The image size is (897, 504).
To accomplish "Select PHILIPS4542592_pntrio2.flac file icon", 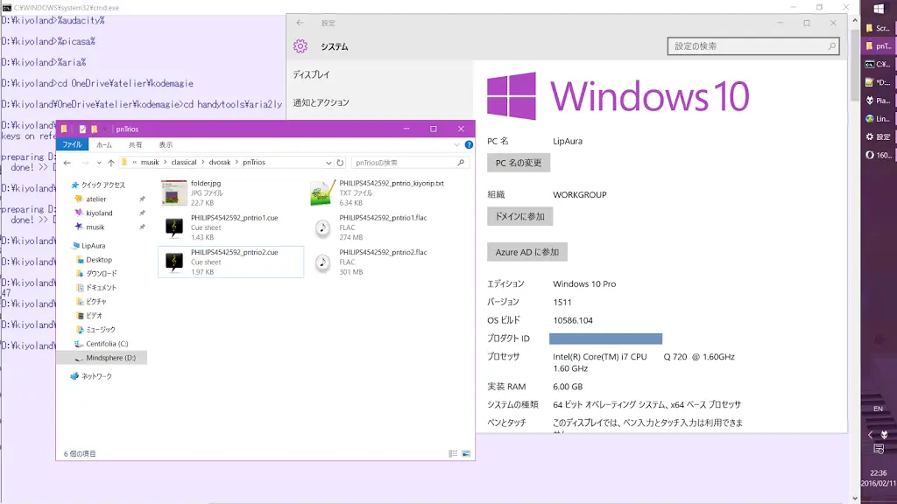I will click(x=322, y=262).
